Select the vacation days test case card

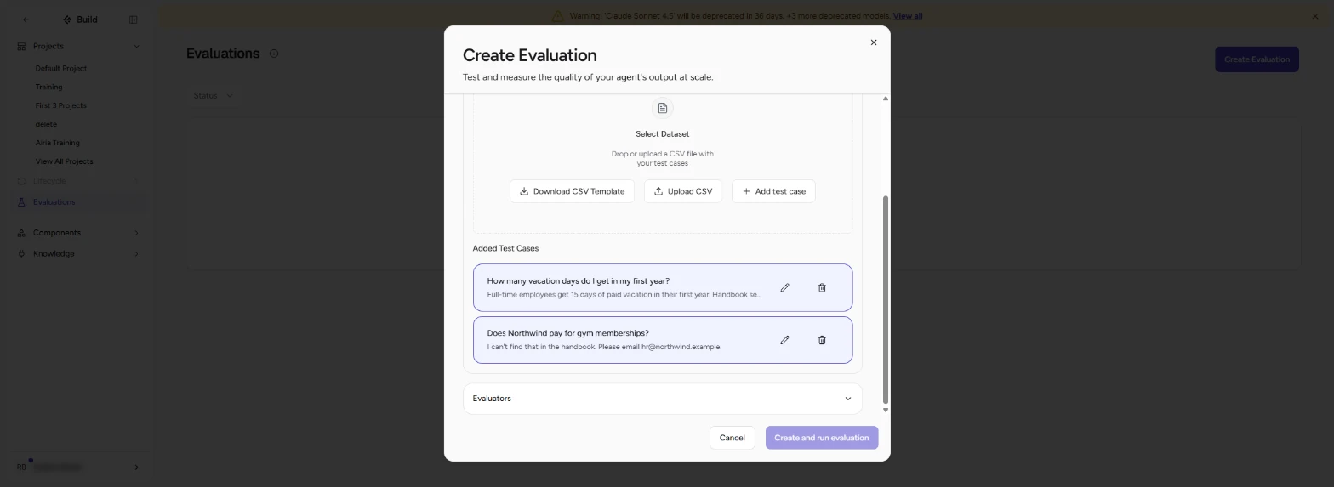point(662,287)
